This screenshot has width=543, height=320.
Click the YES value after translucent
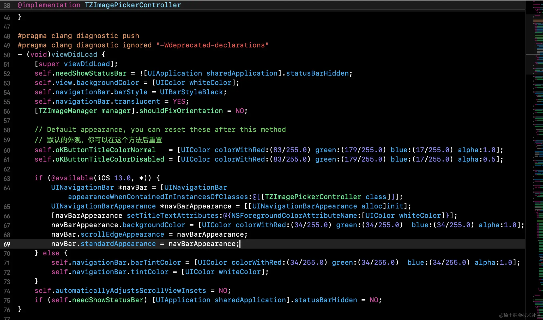pos(179,101)
